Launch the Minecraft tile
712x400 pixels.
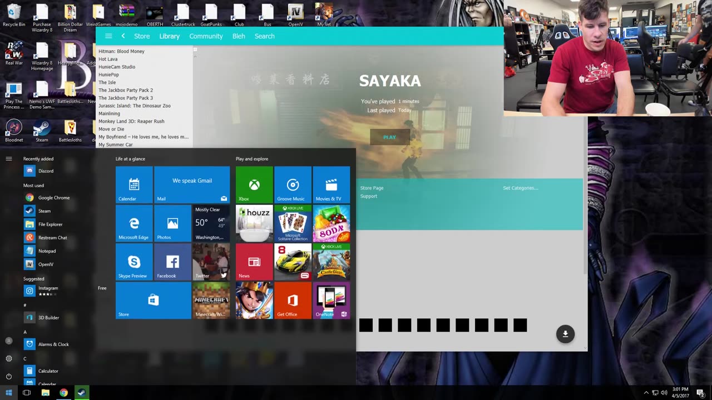[x=211, y=301]
